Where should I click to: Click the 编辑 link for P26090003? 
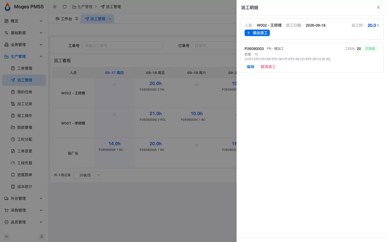(x=250, y=67)
